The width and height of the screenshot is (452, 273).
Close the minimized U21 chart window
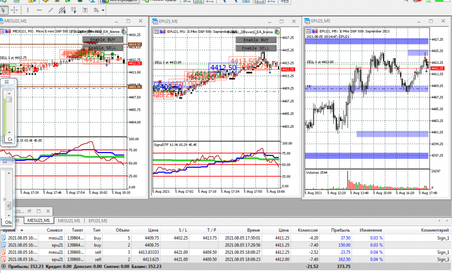point(48,211)
